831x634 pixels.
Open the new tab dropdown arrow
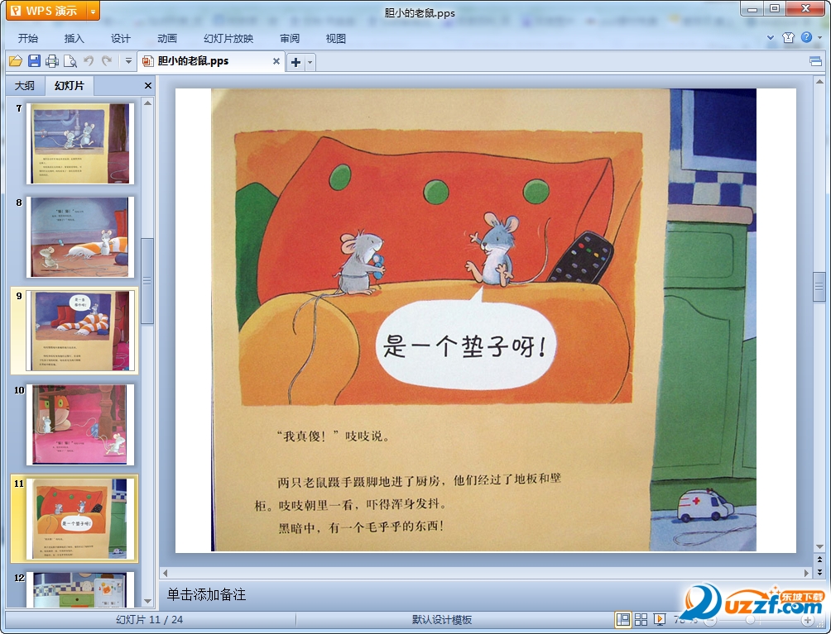pyautogui.click(x=310, y=63)
